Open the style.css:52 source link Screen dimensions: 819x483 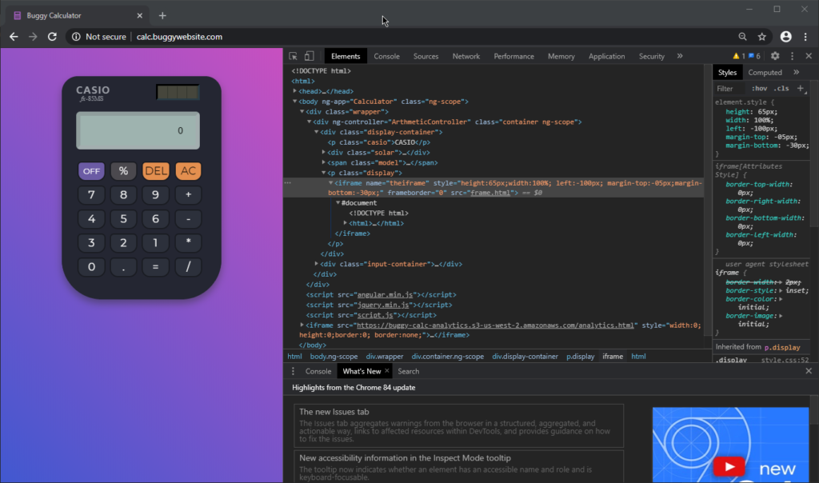(x=785, y=360)
